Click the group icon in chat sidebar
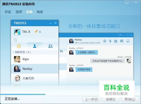 pyautogui.click(x=61, y=51)
